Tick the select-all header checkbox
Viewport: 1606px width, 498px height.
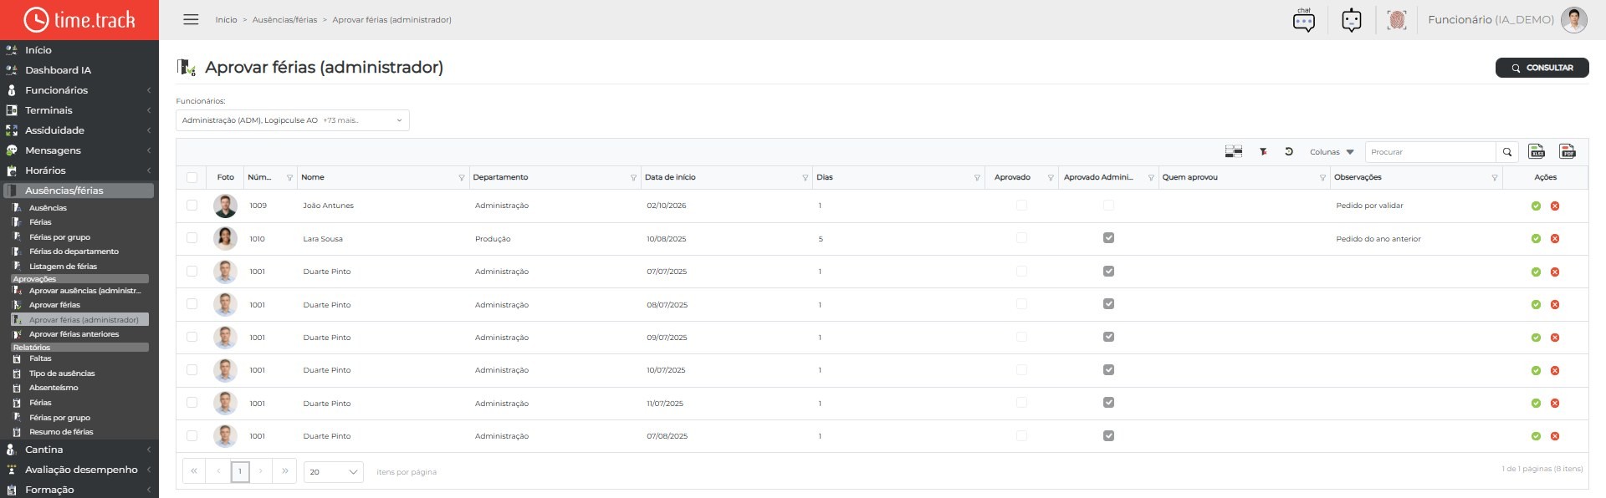click(x=192, y=177)
